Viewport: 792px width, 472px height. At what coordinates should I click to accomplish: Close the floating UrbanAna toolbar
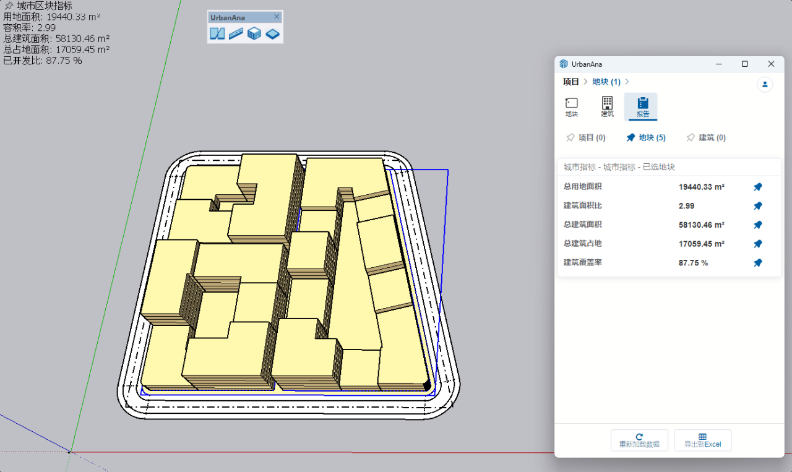(x=277, y=17)
